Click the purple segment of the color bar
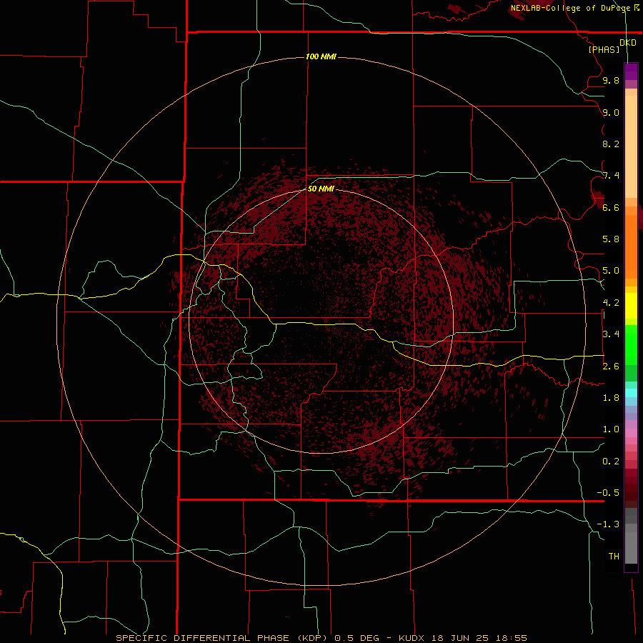Screen dimensions: 643x643 (x=631, y=71)
